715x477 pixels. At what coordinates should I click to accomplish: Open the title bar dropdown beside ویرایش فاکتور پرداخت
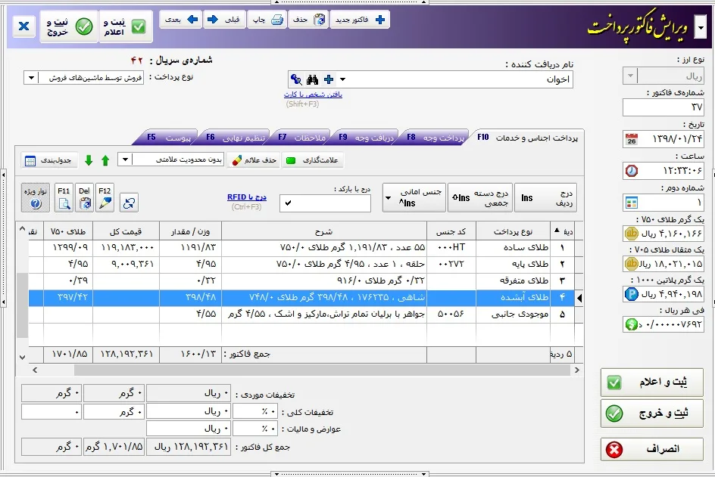(701, 28)
